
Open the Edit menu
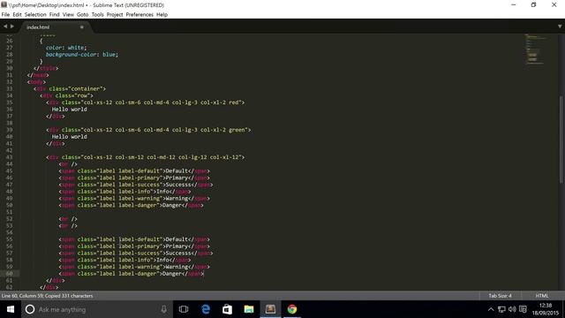(17, 15)
